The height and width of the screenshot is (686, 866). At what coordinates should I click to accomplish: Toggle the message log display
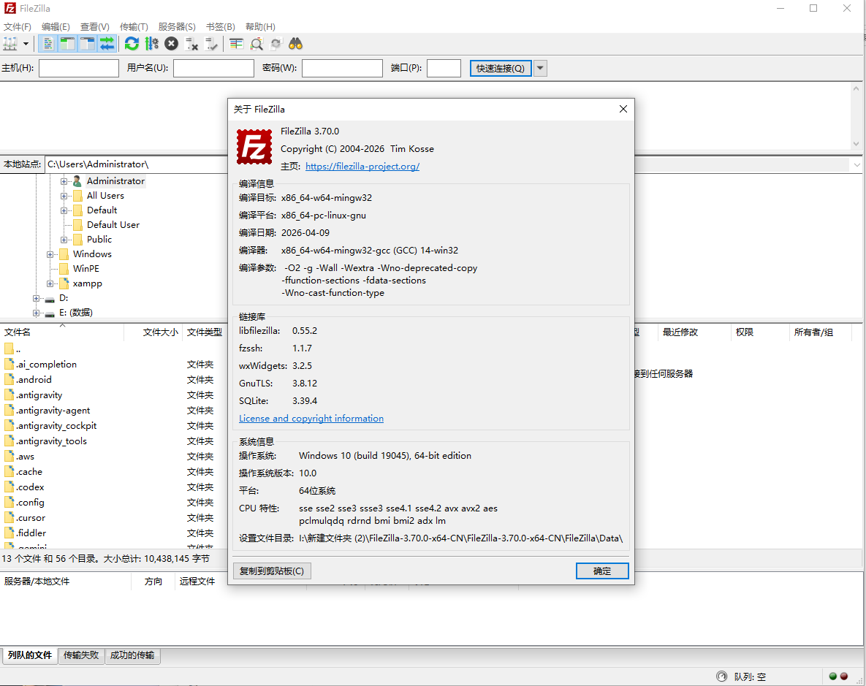pyautogui.click(x=47, y=43)
